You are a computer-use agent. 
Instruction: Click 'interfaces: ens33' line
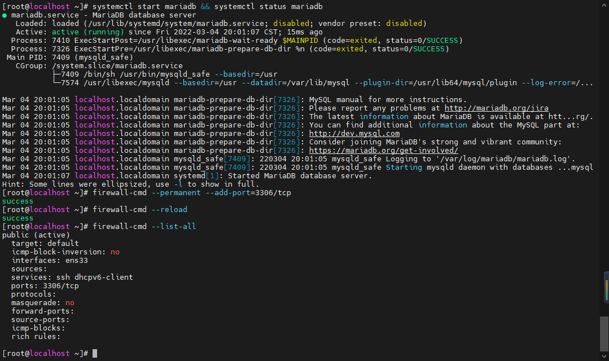(50, 261)
